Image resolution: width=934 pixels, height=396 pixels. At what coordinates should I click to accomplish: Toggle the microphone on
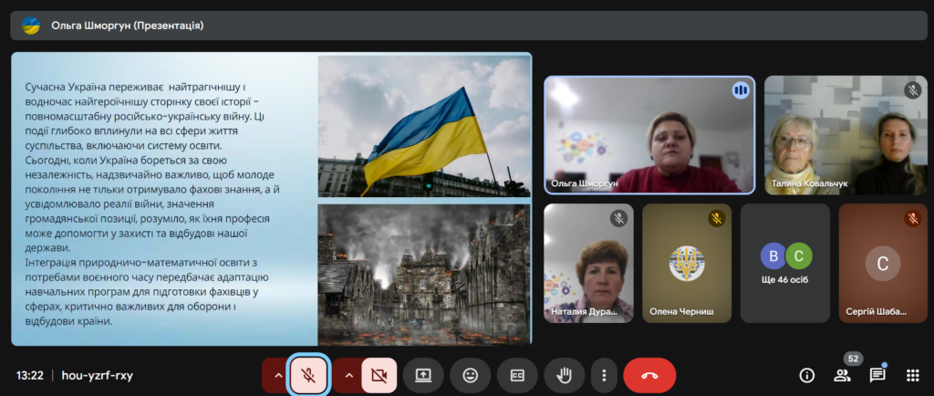(x=309, y=375)
